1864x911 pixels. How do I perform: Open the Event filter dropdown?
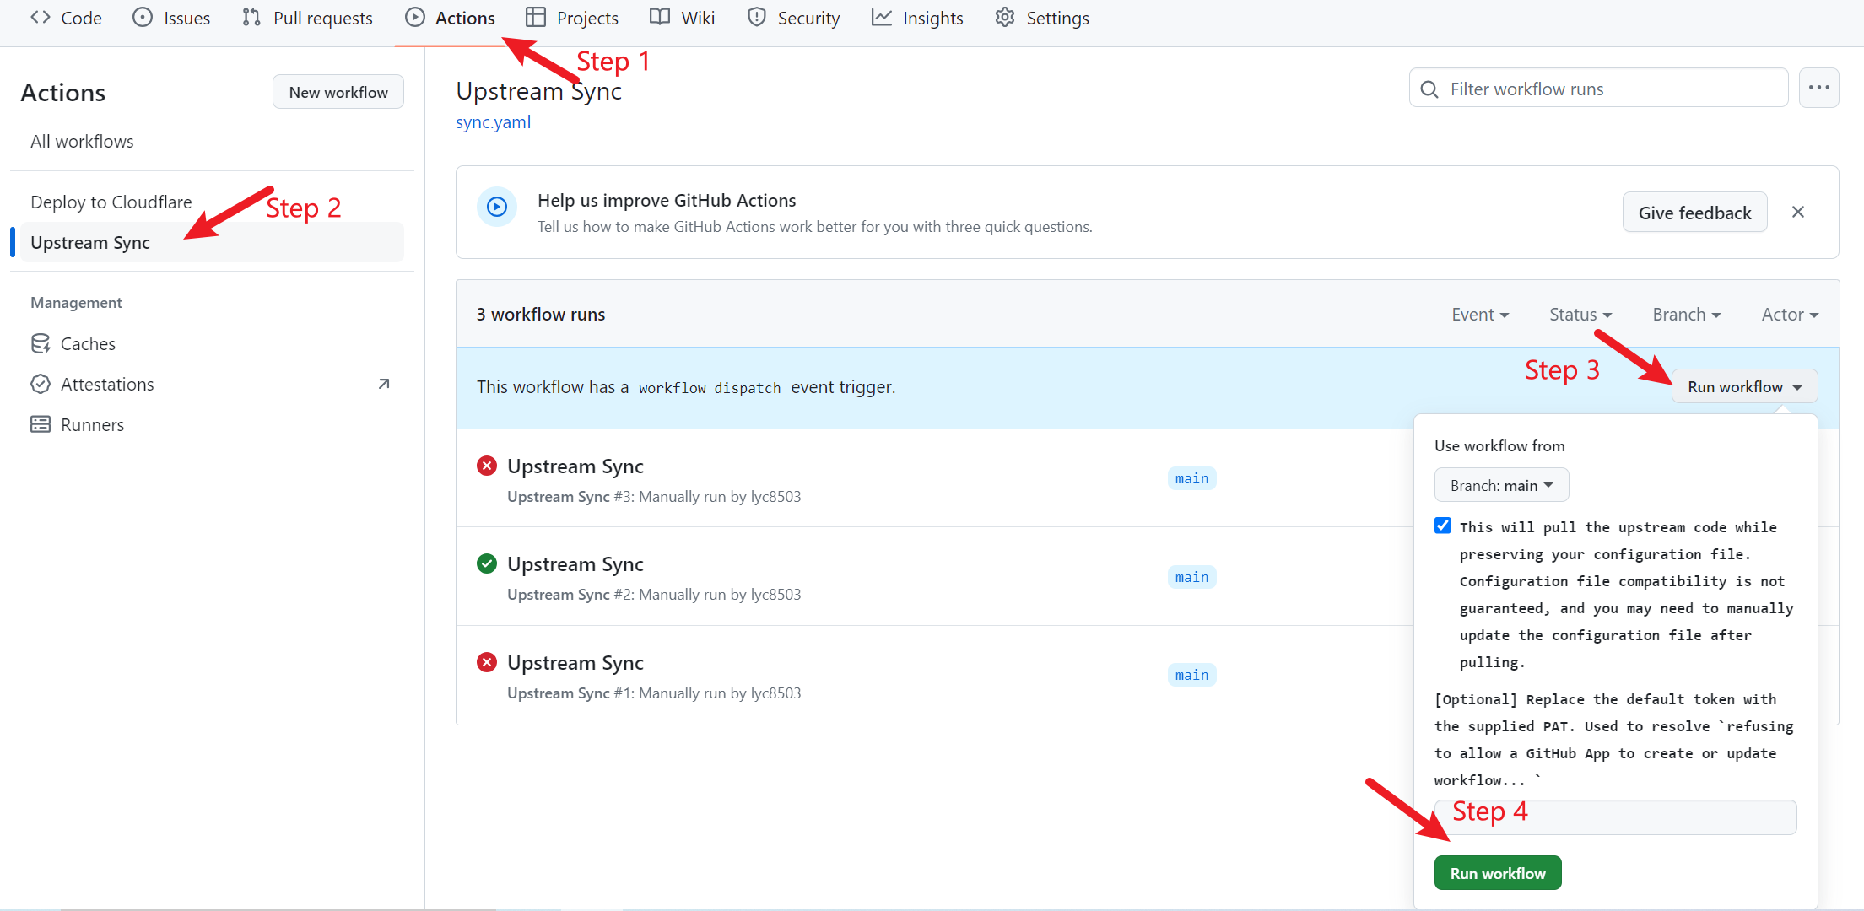(x=1480, y=314)
